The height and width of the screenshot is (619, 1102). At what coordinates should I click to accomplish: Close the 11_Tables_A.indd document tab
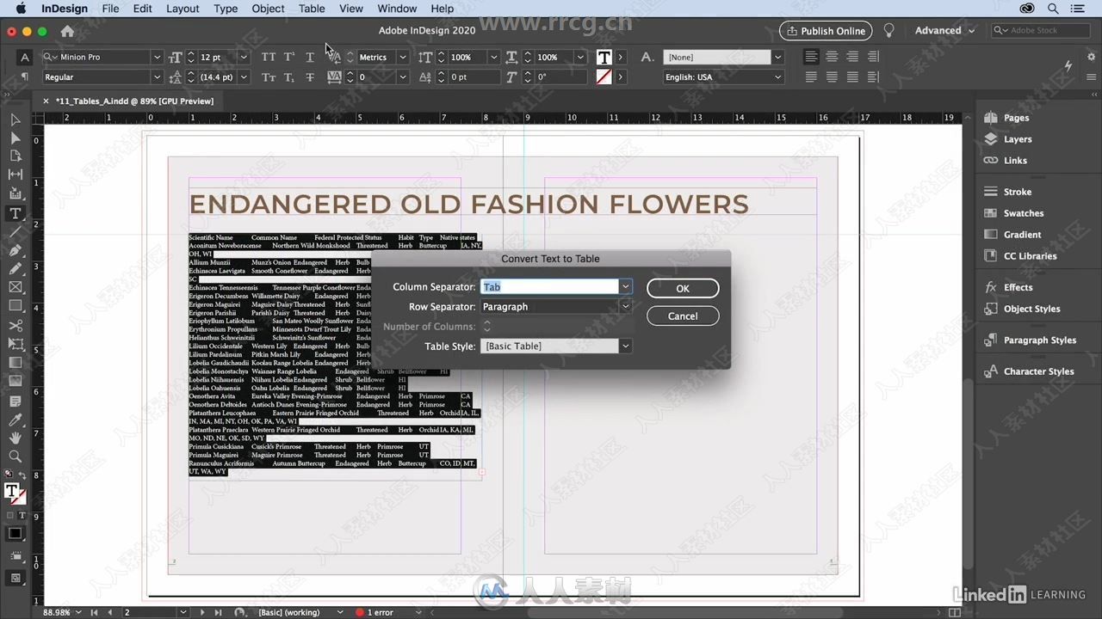coord(46,101)
